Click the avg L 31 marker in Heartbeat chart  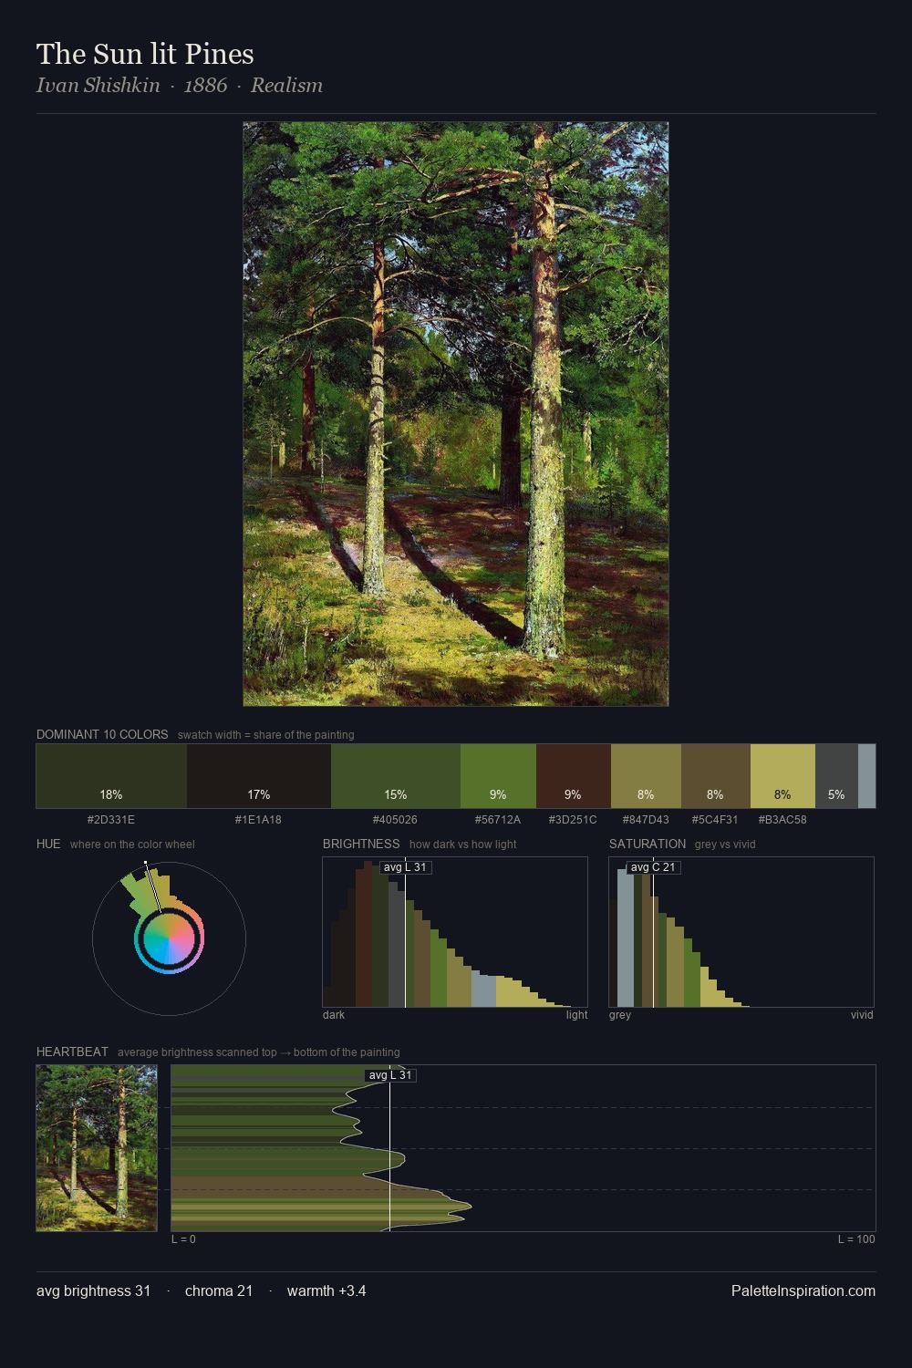coord(390,1075)
